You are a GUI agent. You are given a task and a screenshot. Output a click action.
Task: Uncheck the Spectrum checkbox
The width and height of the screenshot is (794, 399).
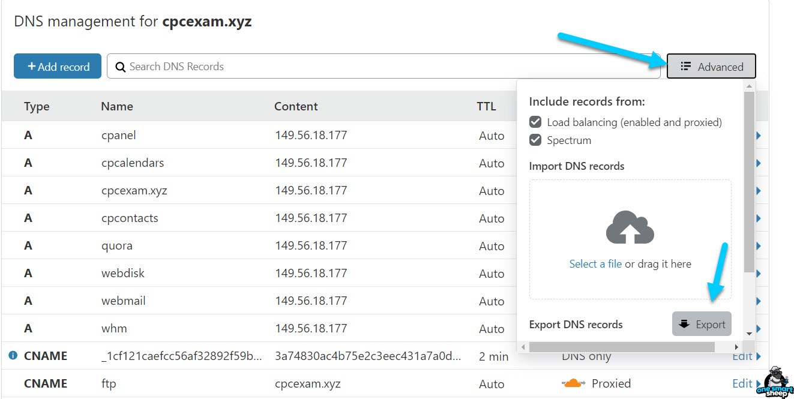(535, 140)
